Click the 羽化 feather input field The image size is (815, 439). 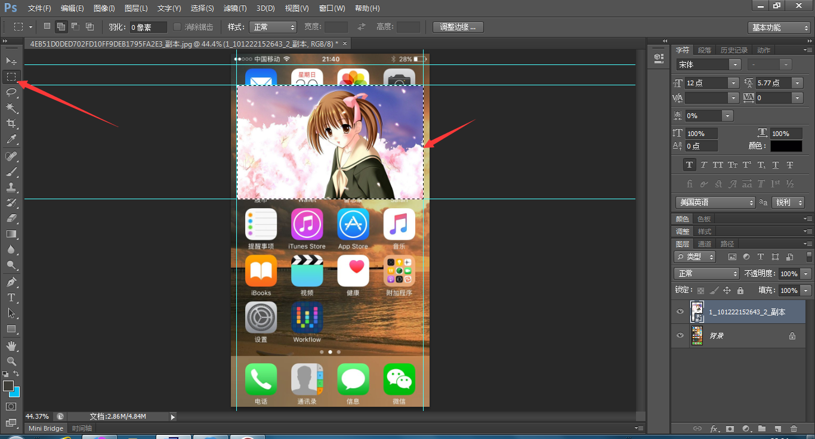(x=148, y=27)
